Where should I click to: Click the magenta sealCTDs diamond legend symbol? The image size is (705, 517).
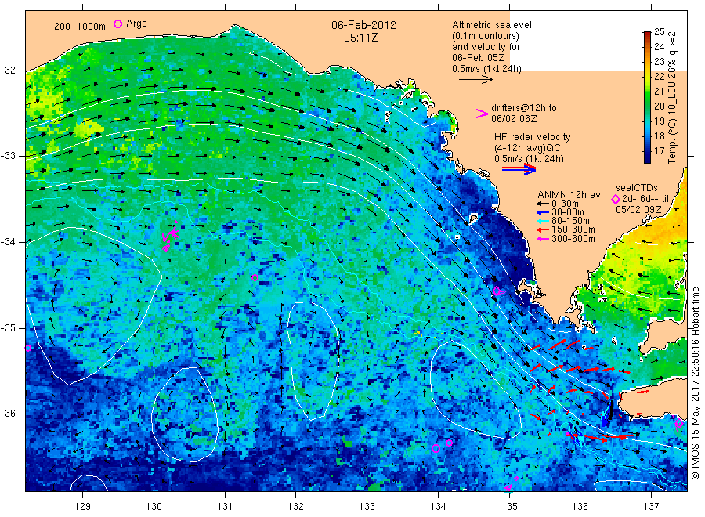tap(616, 199)
